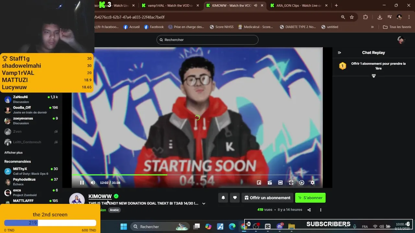
Task: Open picture-in-picture from player controls
Action: click(259, 183)
